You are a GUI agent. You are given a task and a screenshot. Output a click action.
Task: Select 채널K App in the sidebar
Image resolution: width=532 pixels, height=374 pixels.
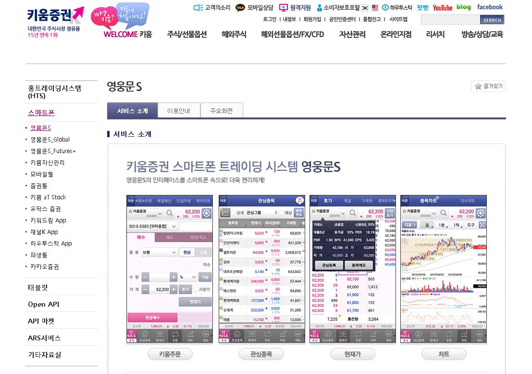click(44, 232)
